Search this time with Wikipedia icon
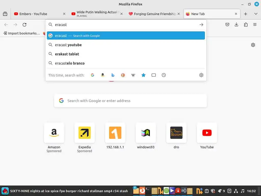Image resolution: width=261 pixels, height=196 pixels. pos(133,75)
